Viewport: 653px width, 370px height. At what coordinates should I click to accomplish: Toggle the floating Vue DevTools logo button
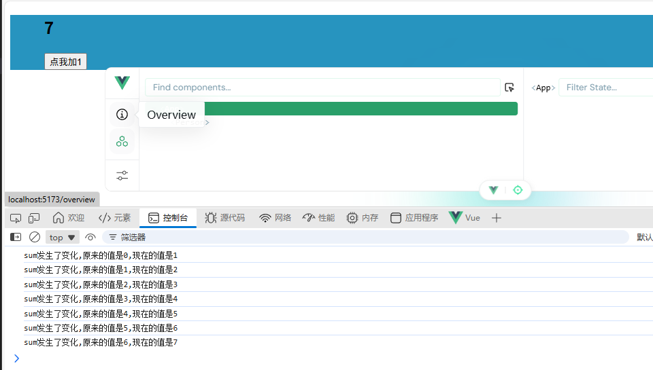click(494, 190)
